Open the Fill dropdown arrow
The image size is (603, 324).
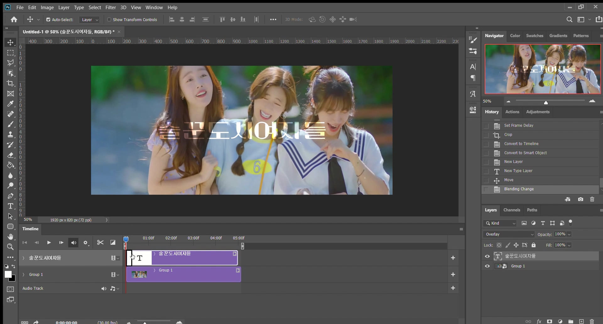[x=569, y=245]
